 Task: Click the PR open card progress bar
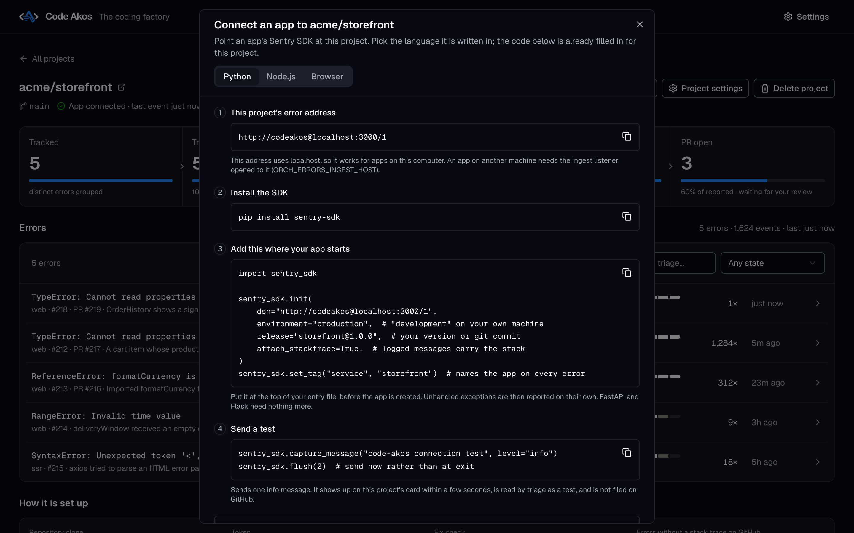pyautogui.click(x=752, y=181)
